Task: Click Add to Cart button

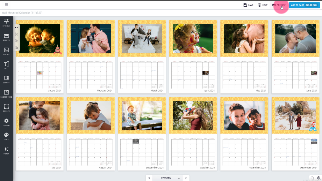Action: 303,5
